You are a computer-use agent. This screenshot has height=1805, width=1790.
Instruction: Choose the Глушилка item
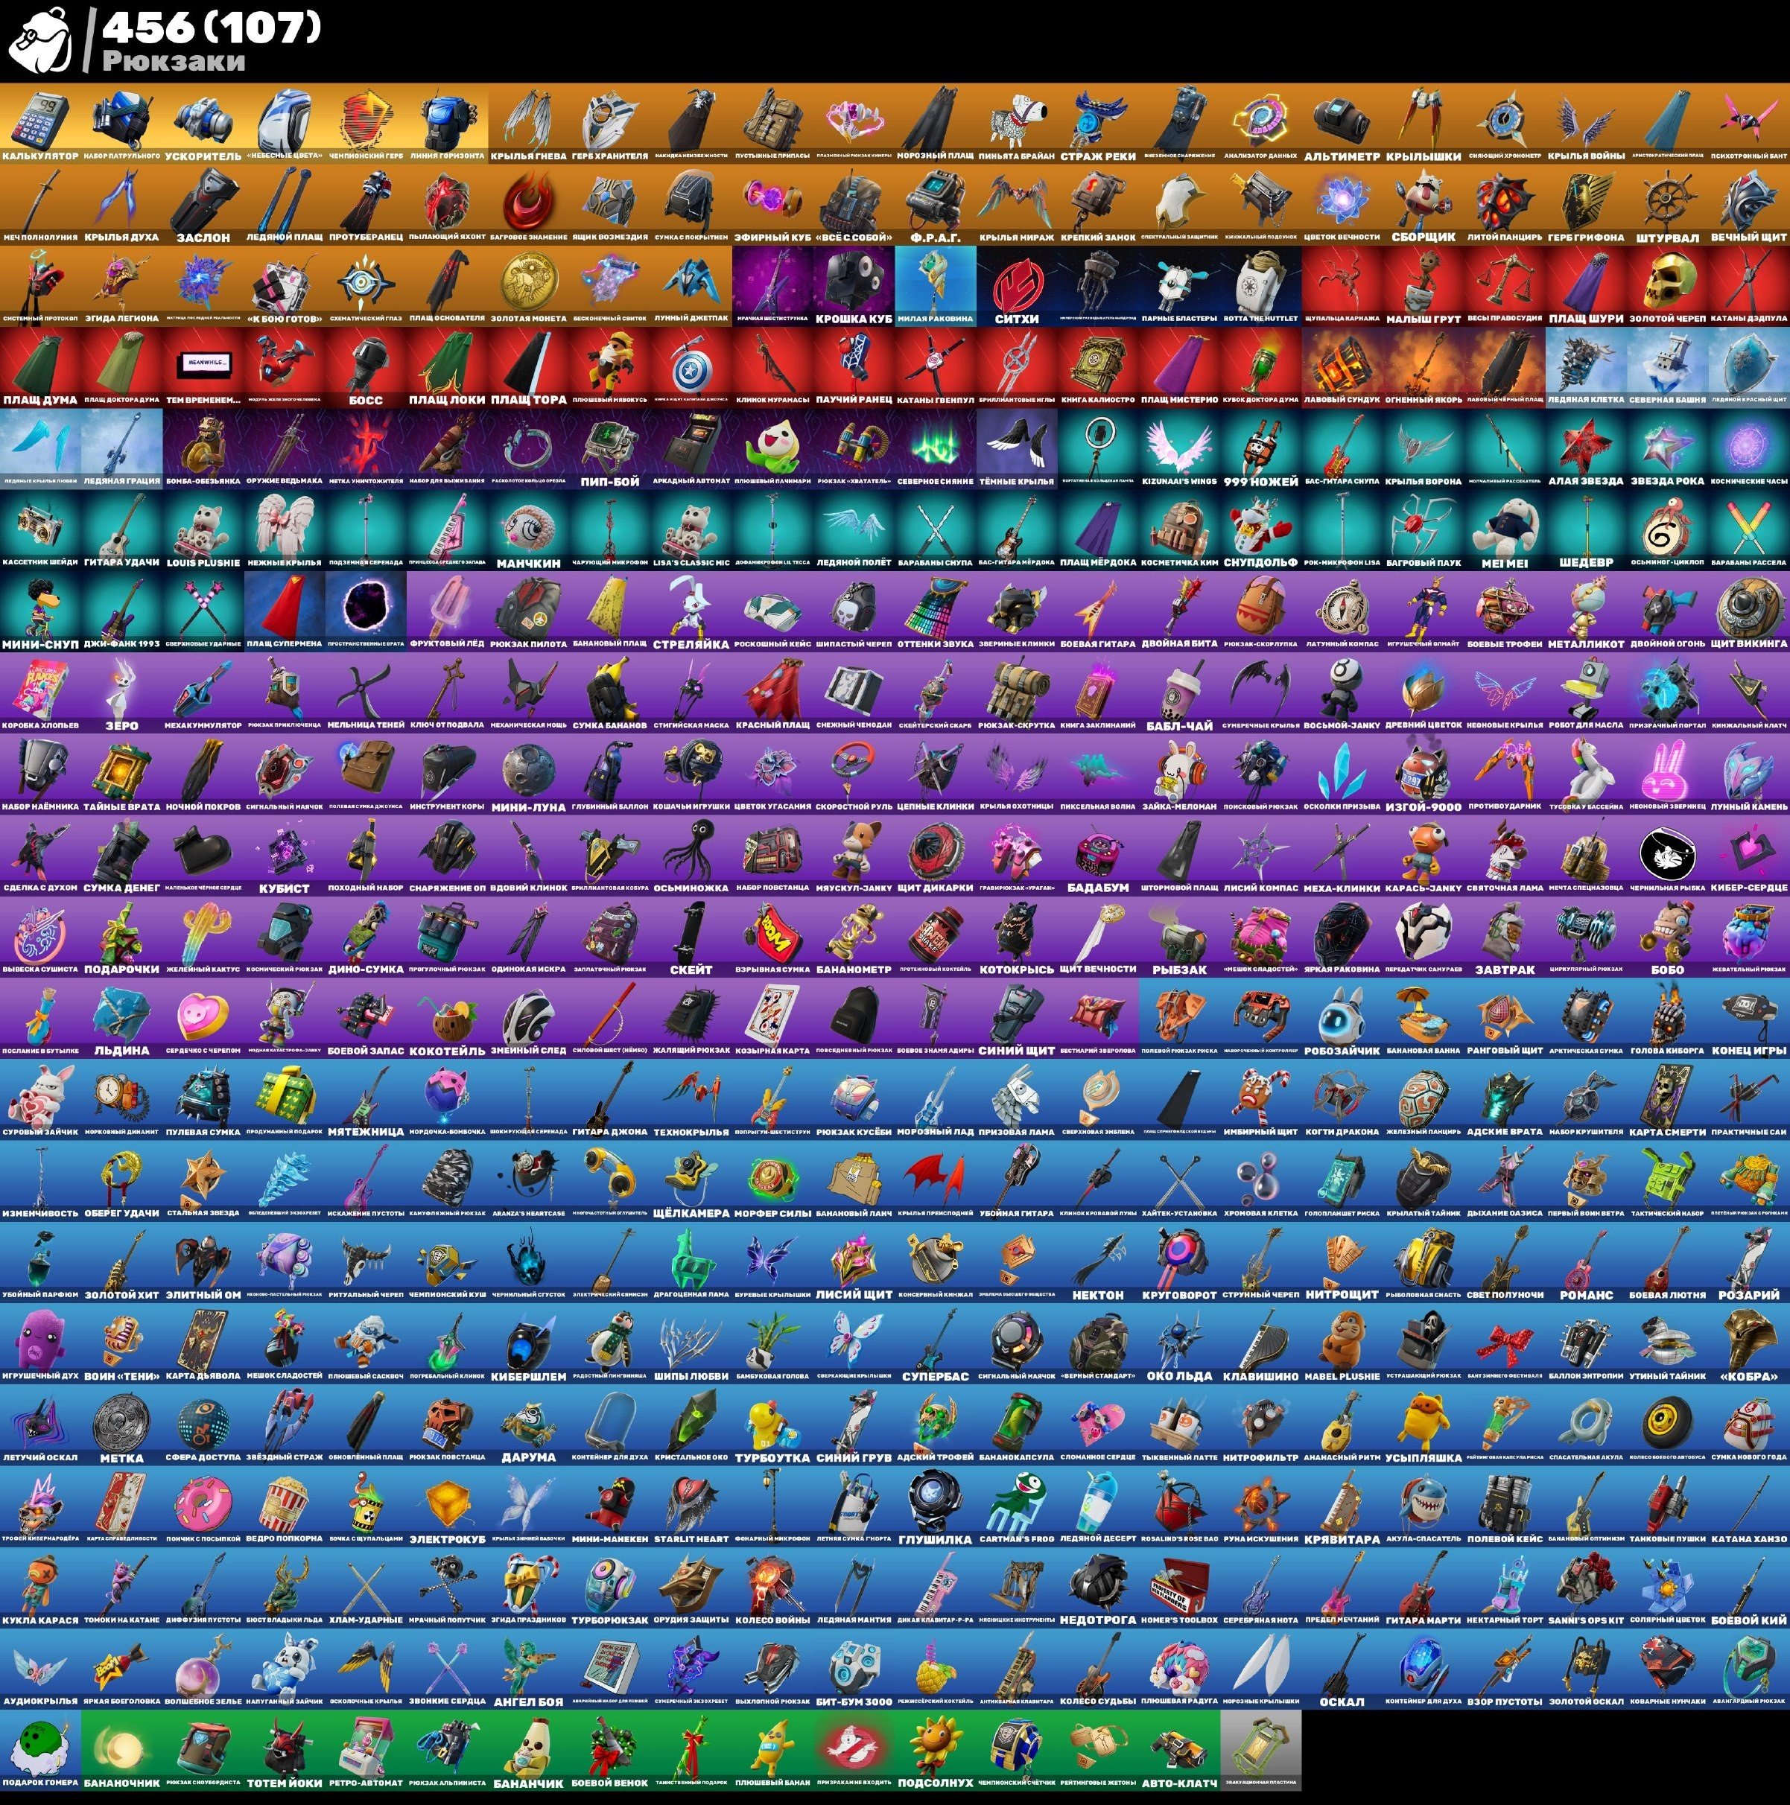coord(935,1506)
